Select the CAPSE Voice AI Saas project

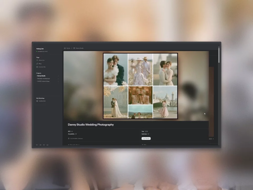tap(43, 81)
